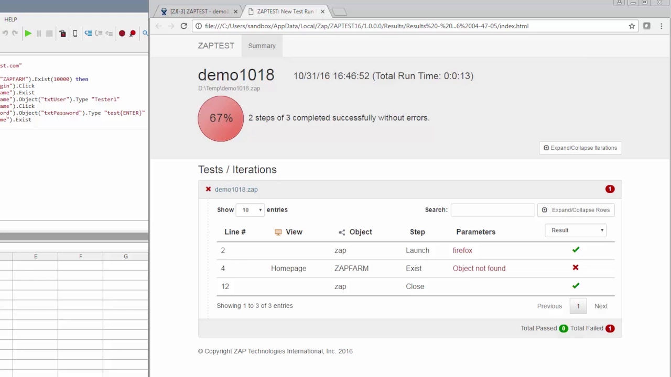Toggle breakpoint with the dark red circle icon
Viewport: 671px width, 377px height.
[x=122, y=34]
